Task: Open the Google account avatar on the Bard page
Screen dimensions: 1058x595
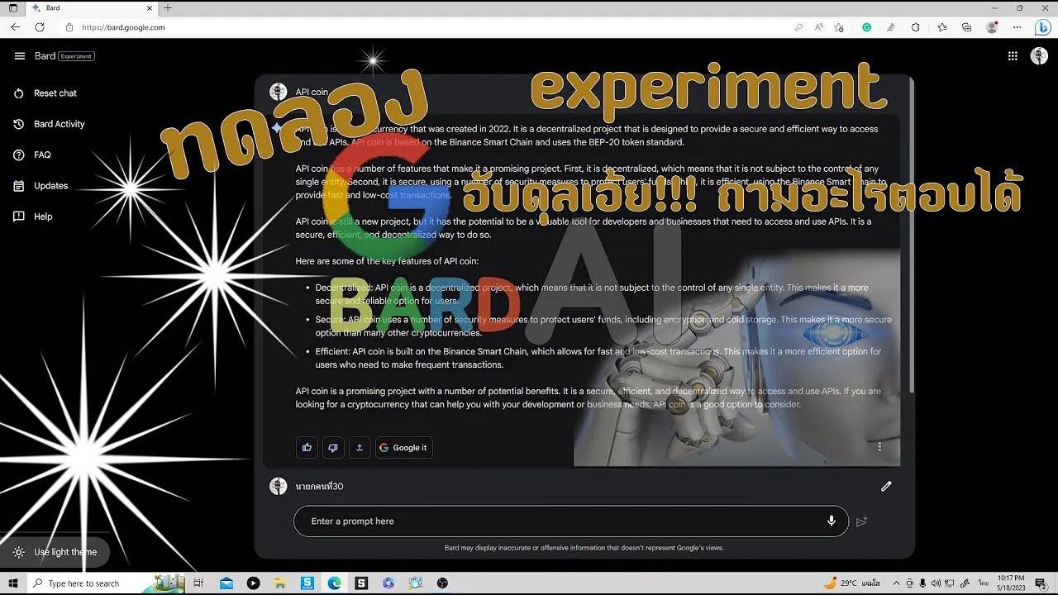Action: (x=1039, y=56)
